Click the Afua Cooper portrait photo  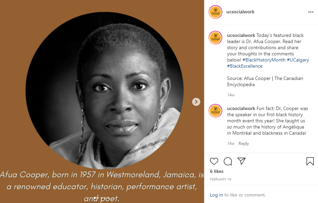pos(104,91)
